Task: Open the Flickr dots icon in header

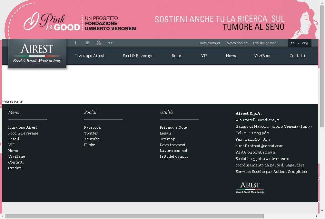Action: point(110,43)
